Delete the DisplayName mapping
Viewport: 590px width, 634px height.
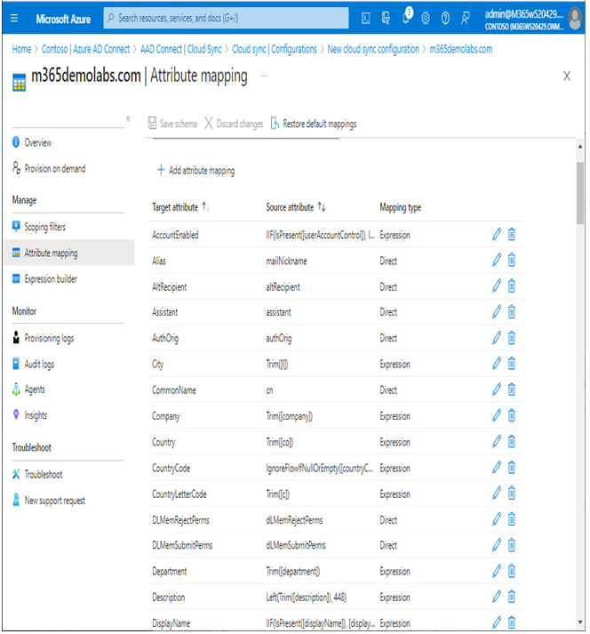click(x=512, y=622)
